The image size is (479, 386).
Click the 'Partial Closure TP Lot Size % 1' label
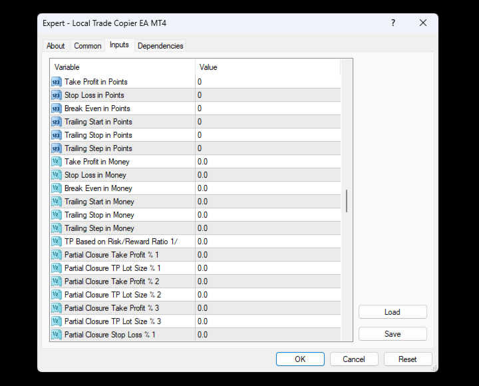point(112,268)
